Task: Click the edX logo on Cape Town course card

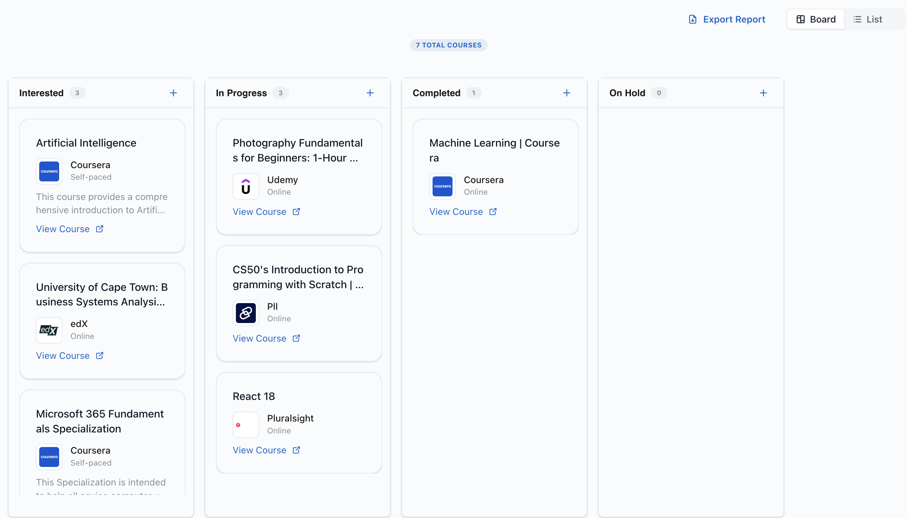Action: (49, 330)
